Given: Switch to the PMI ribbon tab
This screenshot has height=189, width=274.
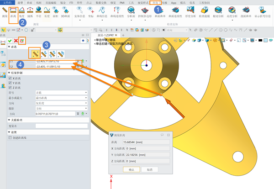Looking at the screenshot, I should pos(122,3).
